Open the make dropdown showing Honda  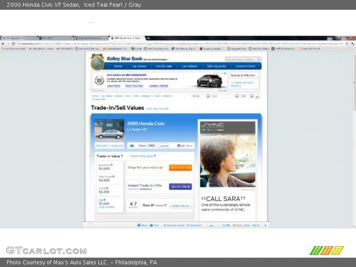point(201,96)
